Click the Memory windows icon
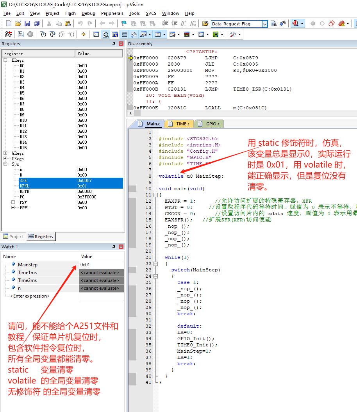Viewport: 357px width, 412px height. click(x=158, y=34)
